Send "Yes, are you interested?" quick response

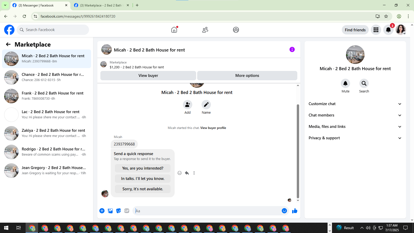[143, 168]
